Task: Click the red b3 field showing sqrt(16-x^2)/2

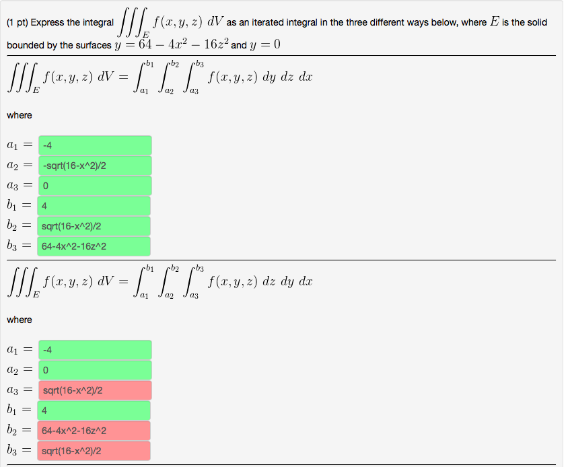Action: point(94,450)
